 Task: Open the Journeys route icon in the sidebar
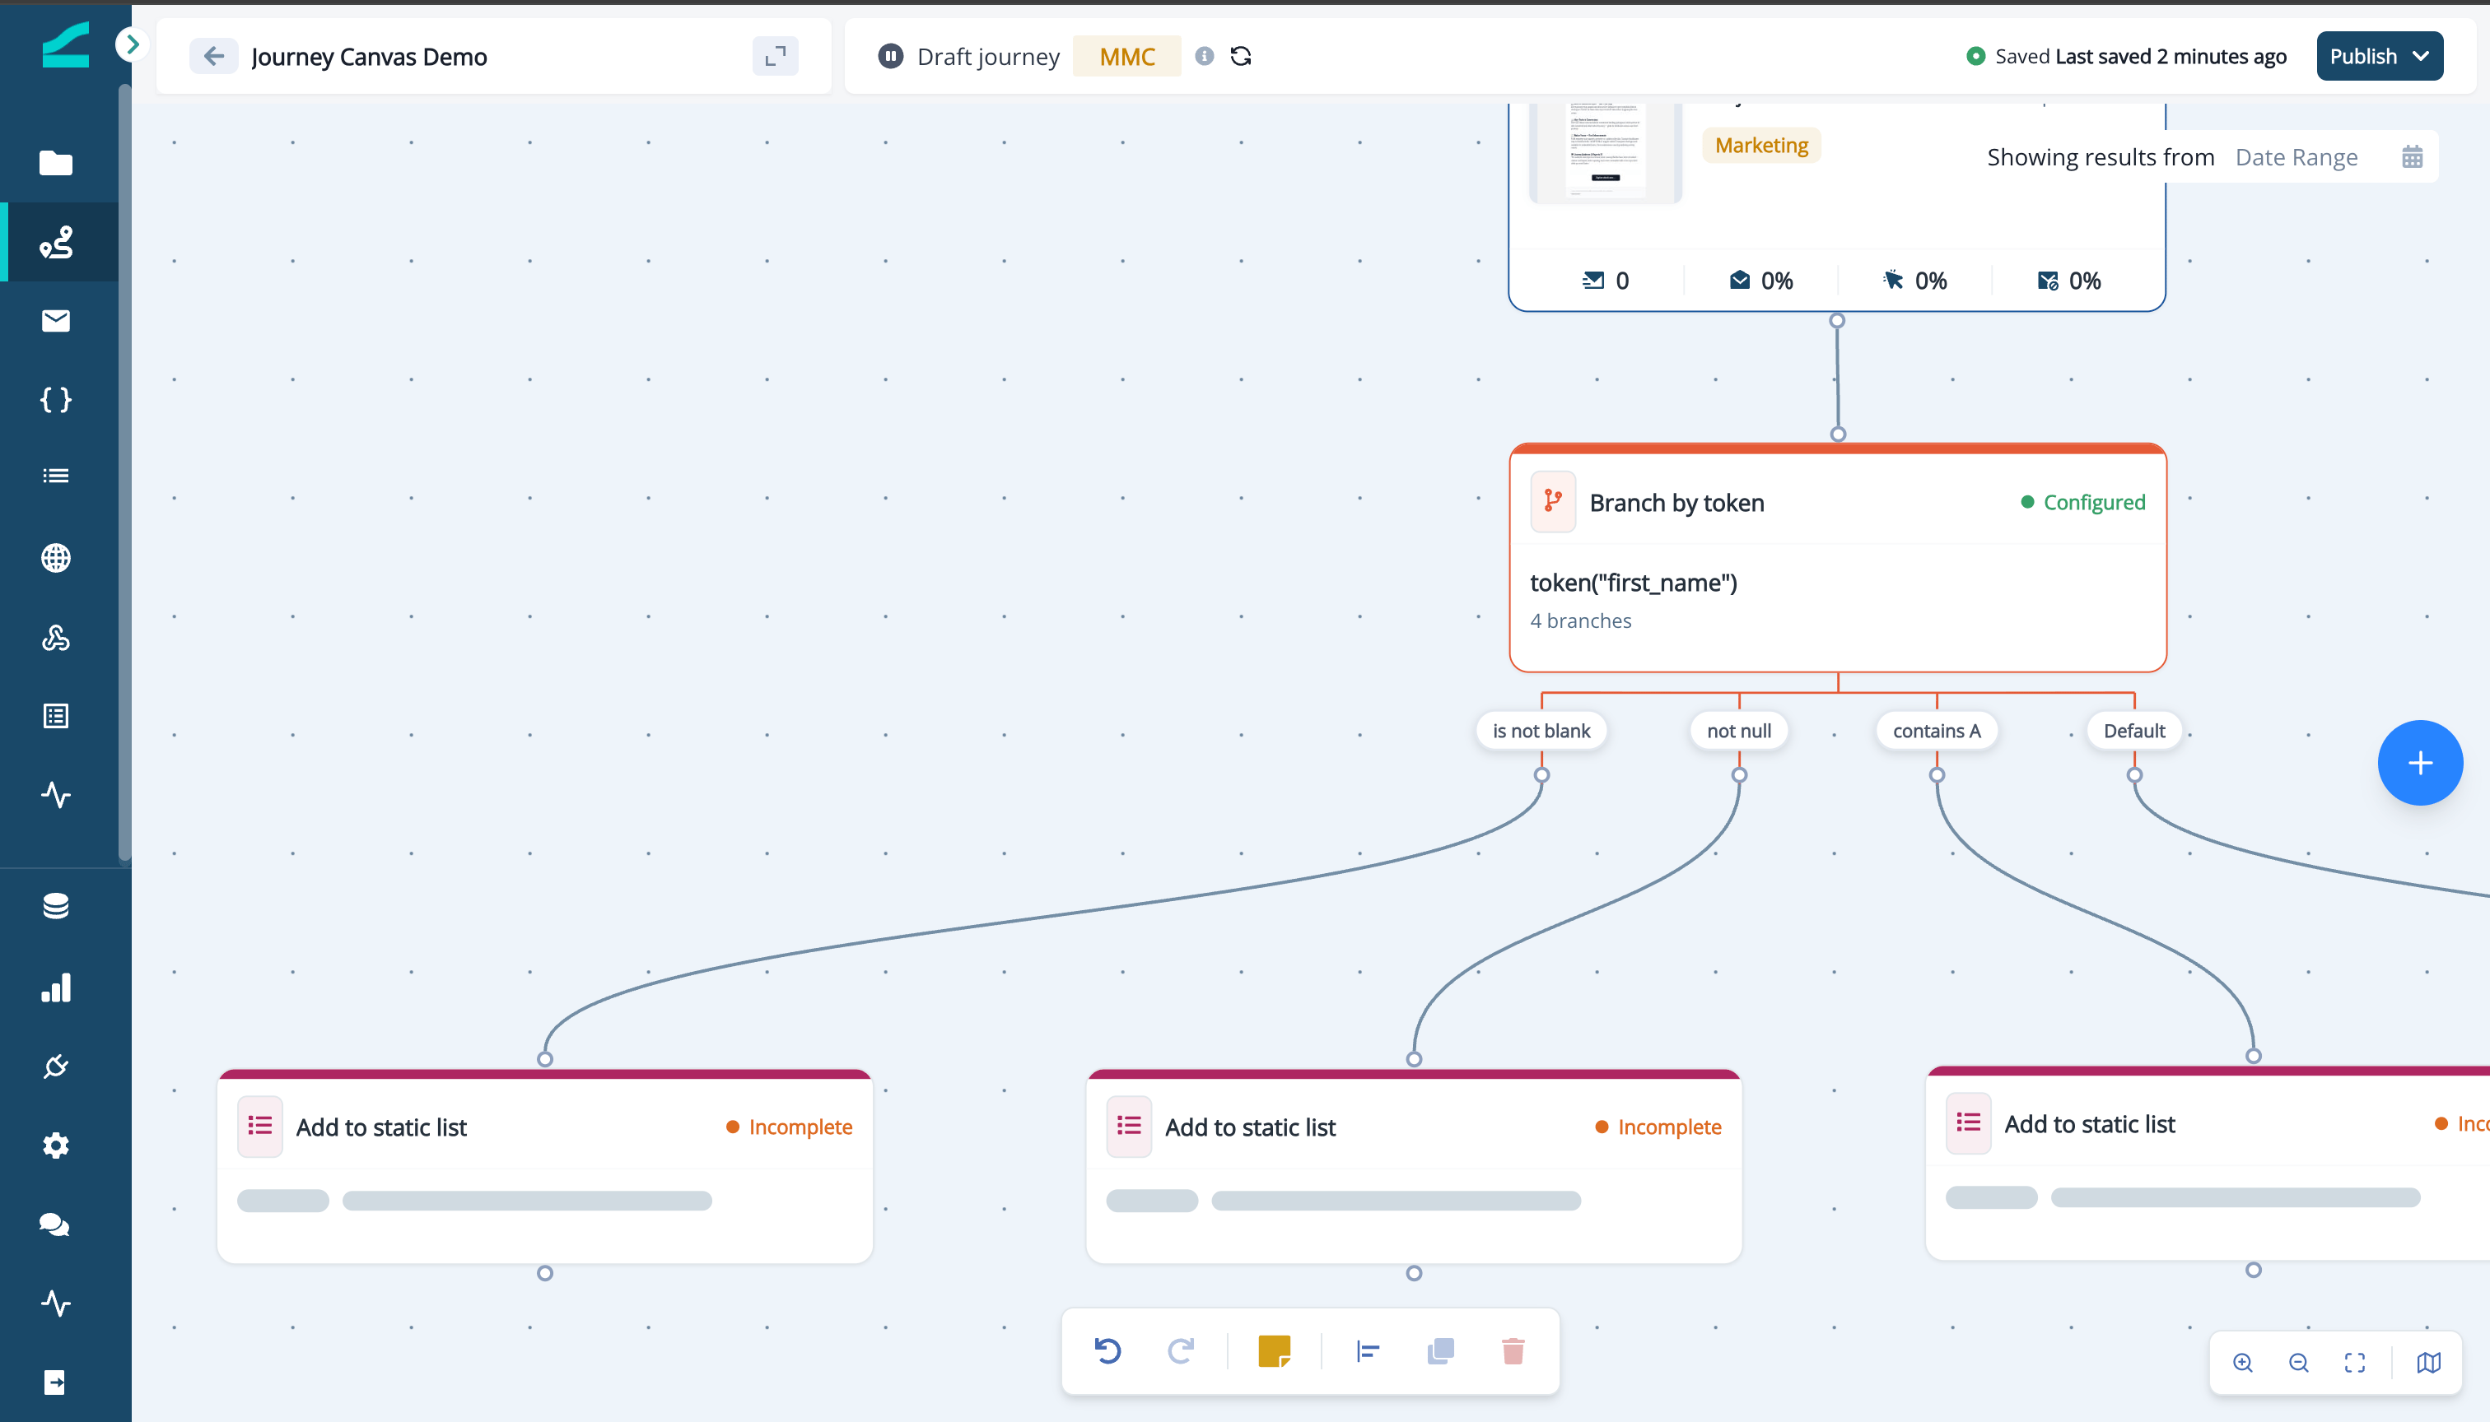[56, 242]
